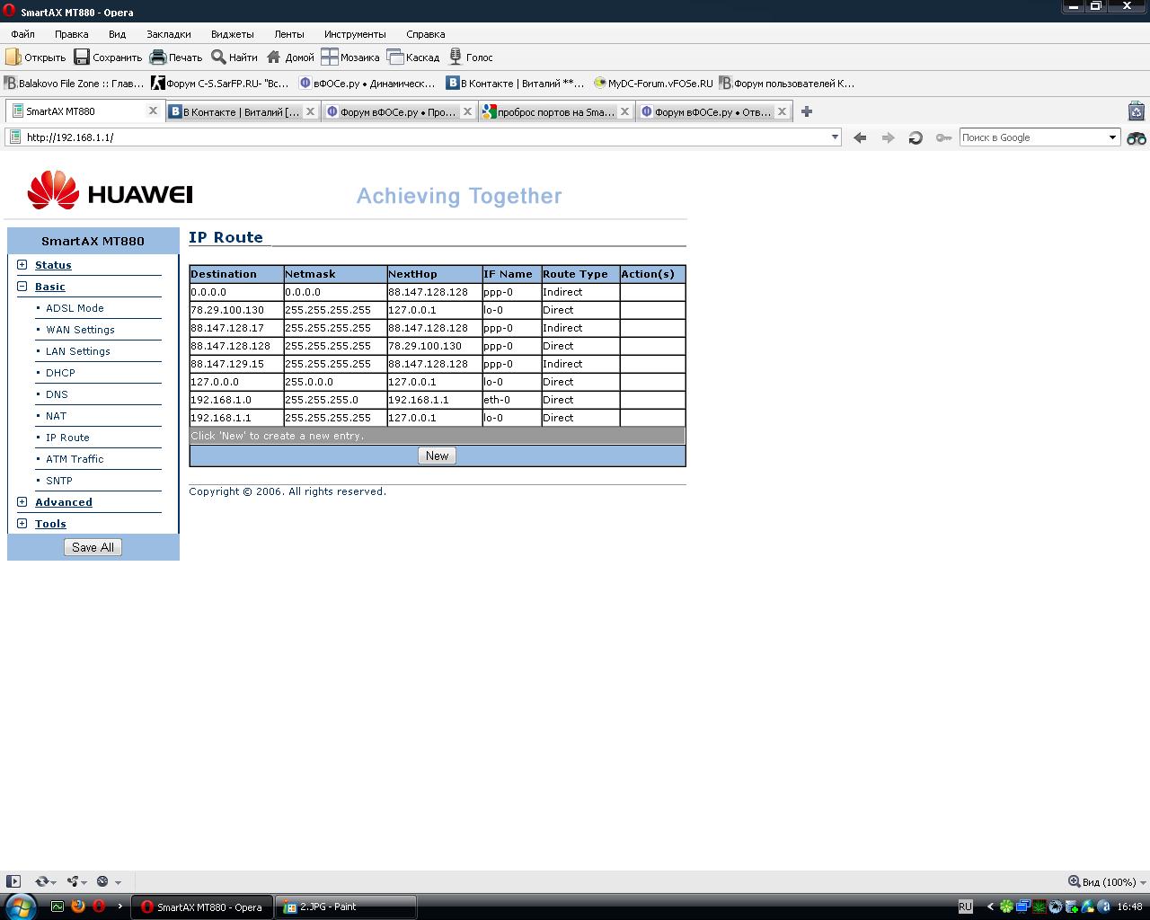Collapse the Basic menu section
The height and width of the screenshot is (920, 1150).
(x=22, y=286)
